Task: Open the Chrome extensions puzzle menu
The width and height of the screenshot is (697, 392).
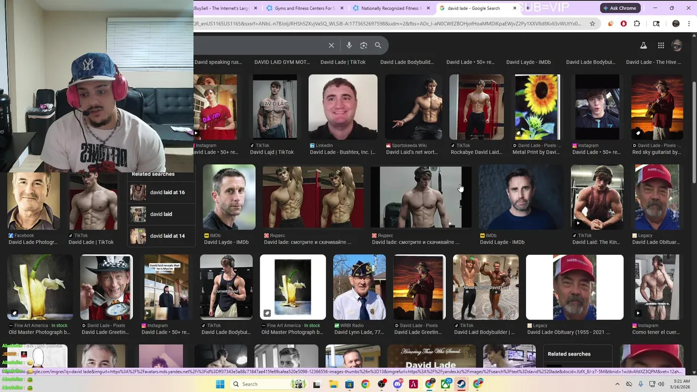Action: click(637, 23)
